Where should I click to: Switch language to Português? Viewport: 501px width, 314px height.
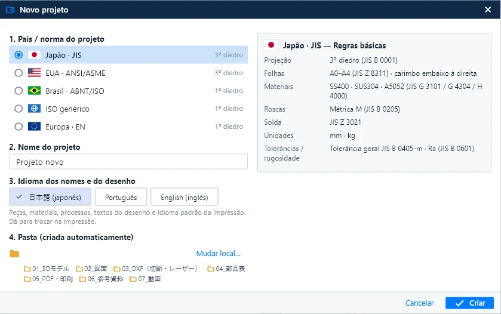click(121, 197)
